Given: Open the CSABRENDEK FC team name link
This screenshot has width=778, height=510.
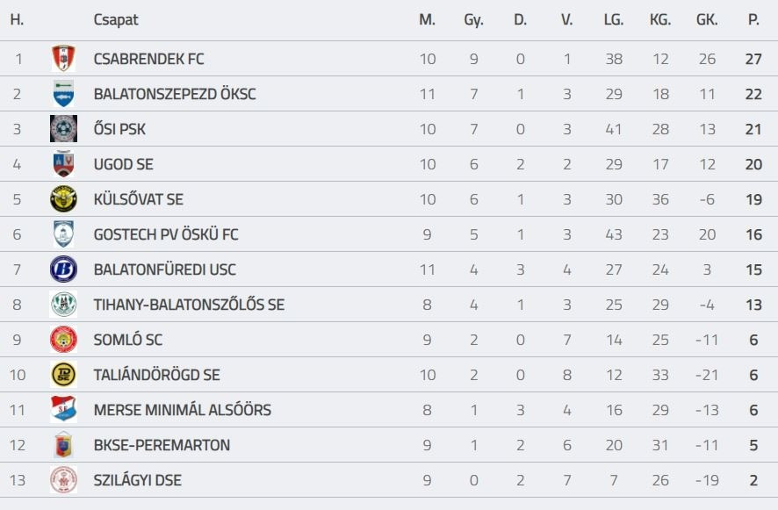Looking at the screenshot, I should point(148,59).
